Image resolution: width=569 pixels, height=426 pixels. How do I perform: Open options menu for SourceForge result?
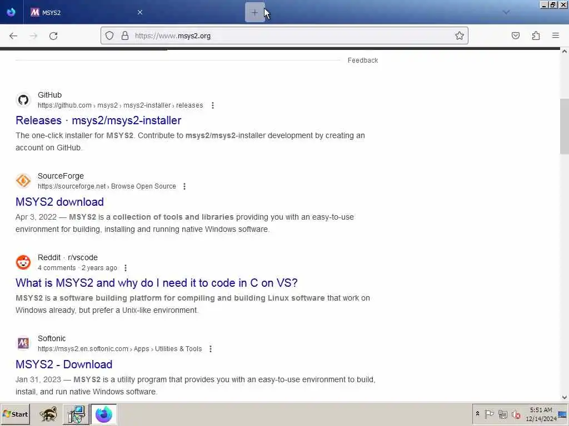pos(184,186)
